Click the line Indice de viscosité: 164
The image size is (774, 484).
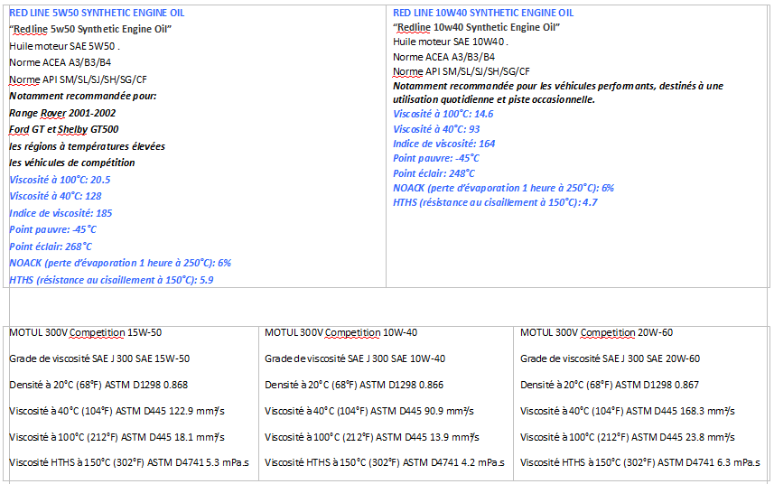pyautogui.click(x=443, y=144)
